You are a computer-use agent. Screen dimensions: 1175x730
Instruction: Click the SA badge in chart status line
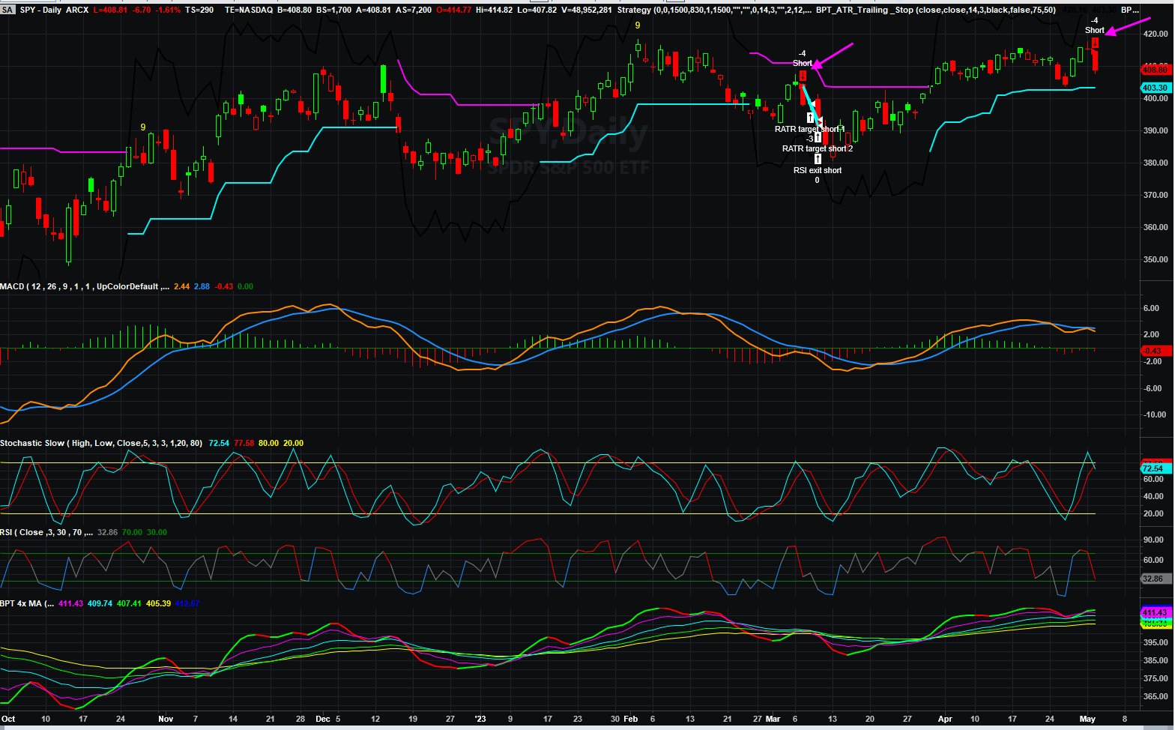point(7,10)
